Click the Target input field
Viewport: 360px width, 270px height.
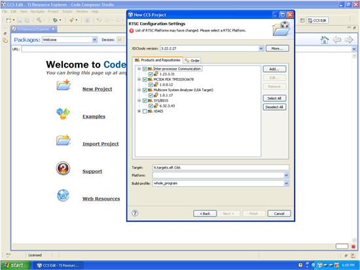pos(221,168)
